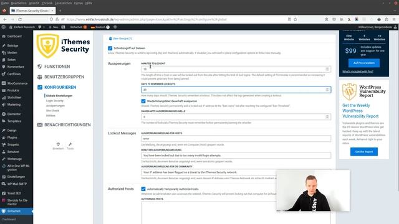Open Kommentare in the WordPress sidebar
Image resolution: width=399 pixels, height=224 pixels.
tap(16, 67)
